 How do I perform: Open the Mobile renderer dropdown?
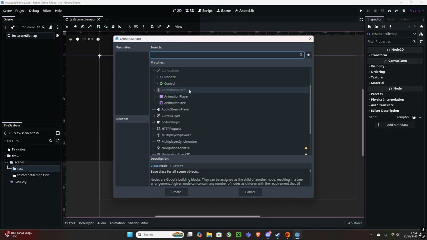[x=417, y=11]
